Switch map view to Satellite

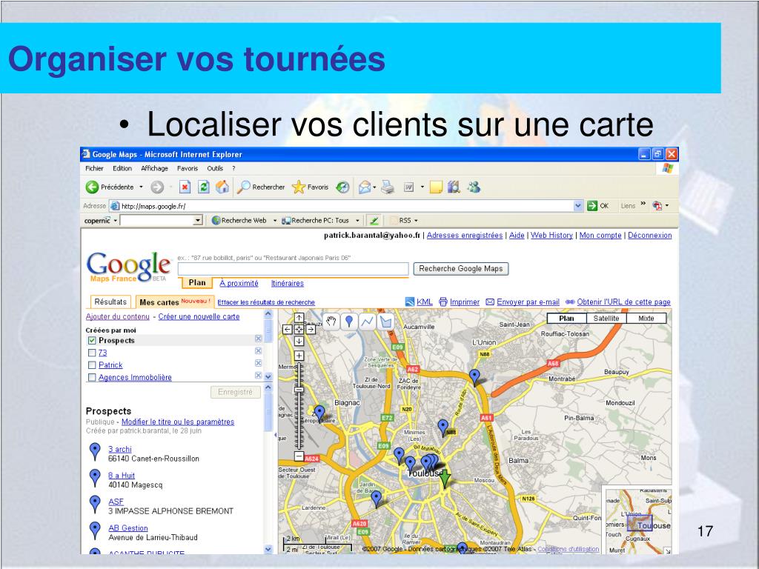[x=606, y=319]
